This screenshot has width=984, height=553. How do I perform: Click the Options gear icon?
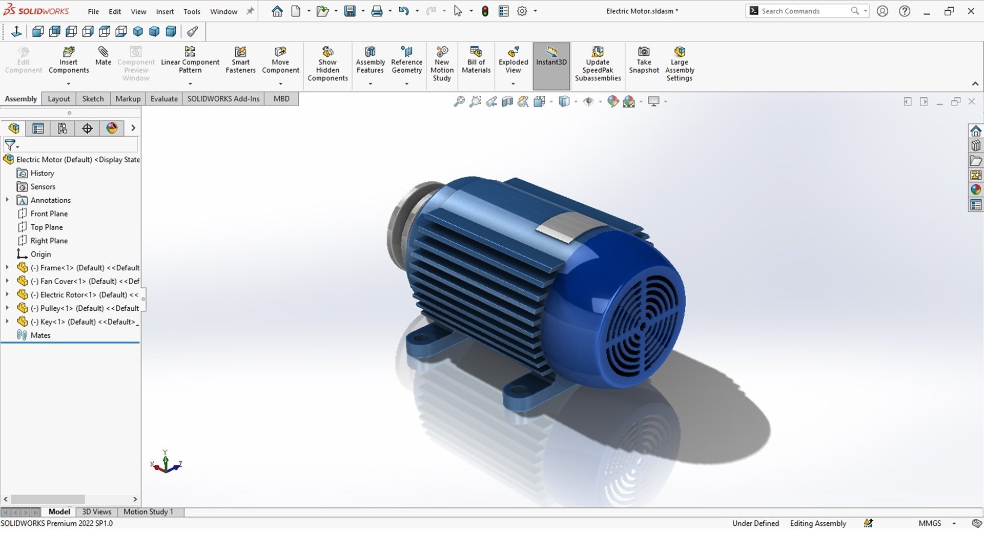(522, 11)
